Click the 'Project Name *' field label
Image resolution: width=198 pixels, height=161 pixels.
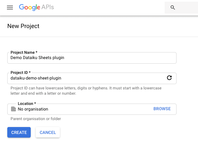(x=24, y=52)
